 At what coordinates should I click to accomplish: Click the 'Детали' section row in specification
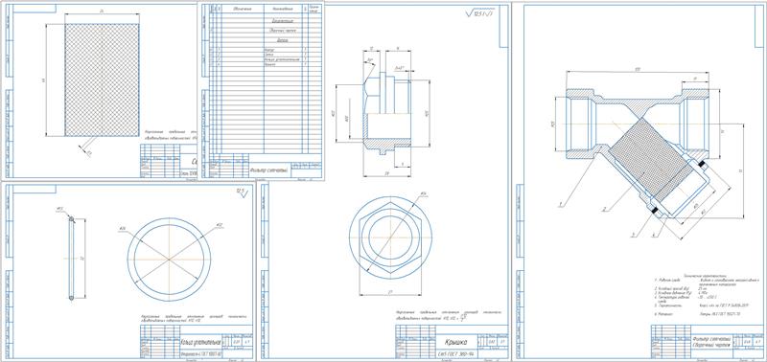coord(282,40)
